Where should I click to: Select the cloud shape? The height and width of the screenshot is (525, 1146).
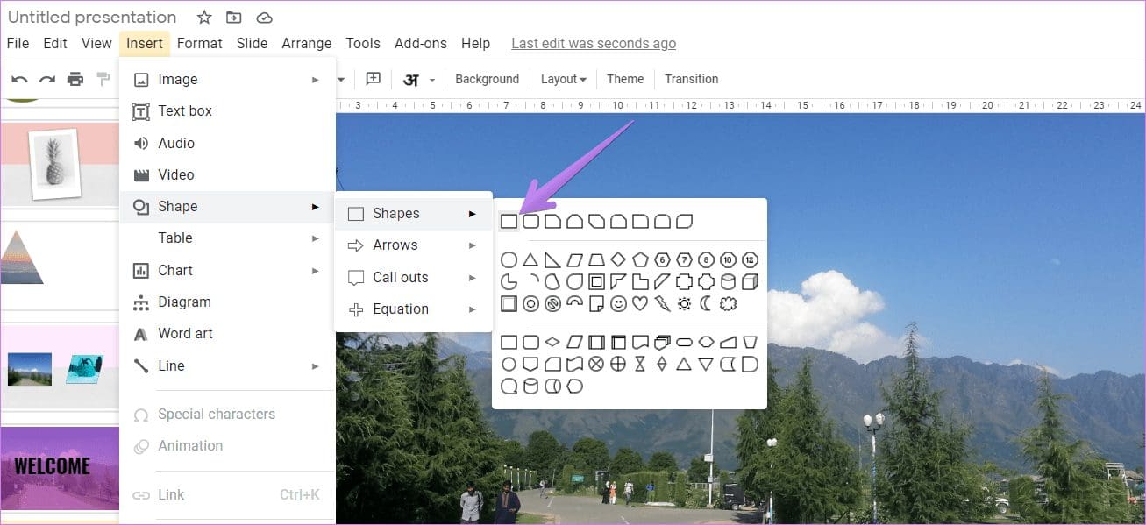click(x=728, y=303)
